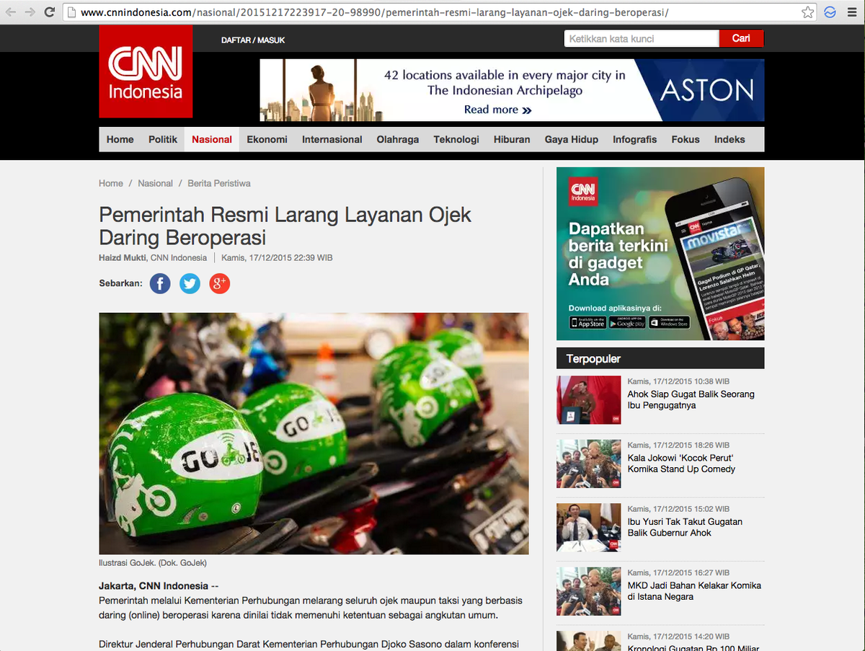Open the Teknologi menu item
The height and width of the screenshot is (651, 865).
(x=456, y=139)
